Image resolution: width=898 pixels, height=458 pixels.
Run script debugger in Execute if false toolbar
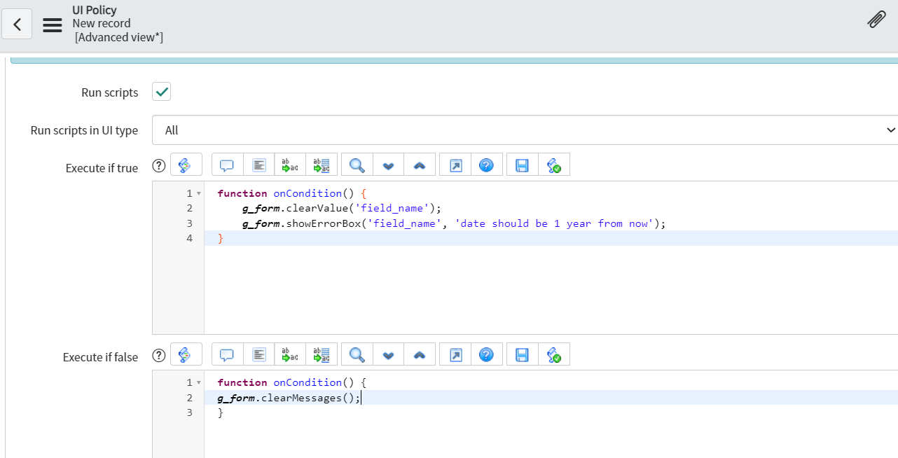[x=553, y=354]
